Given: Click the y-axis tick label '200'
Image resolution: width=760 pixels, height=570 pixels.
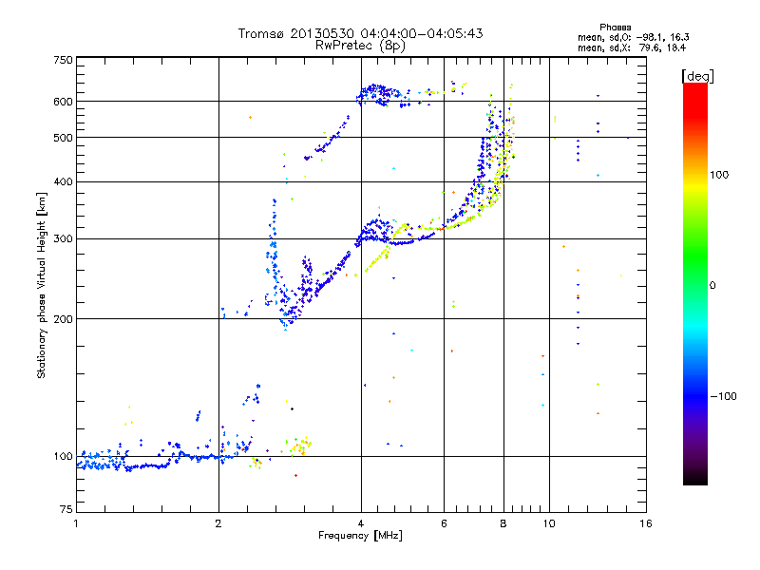Looking at the screenshot, I should click(63, 319).
